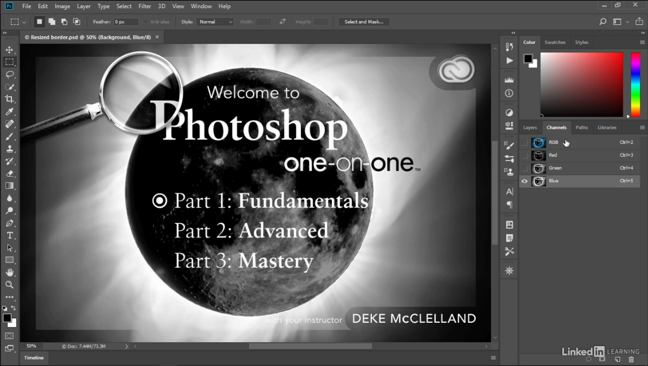Viewport: 648px width, 366px height.
Task: Click the Share icon in options bar
Action: point(639,22)
